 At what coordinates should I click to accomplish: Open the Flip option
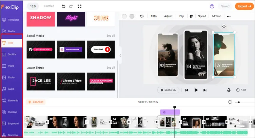click(182, 16)
